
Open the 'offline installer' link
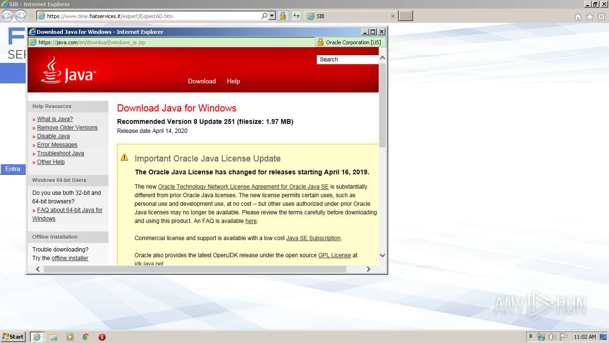tap(70, 258)
